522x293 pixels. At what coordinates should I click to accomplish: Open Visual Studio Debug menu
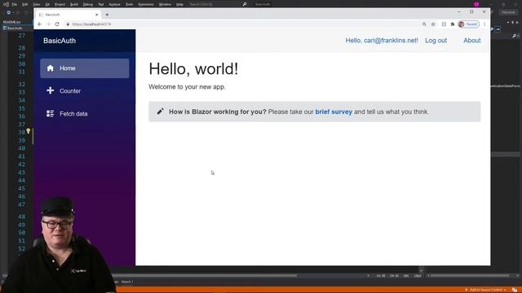88,4
